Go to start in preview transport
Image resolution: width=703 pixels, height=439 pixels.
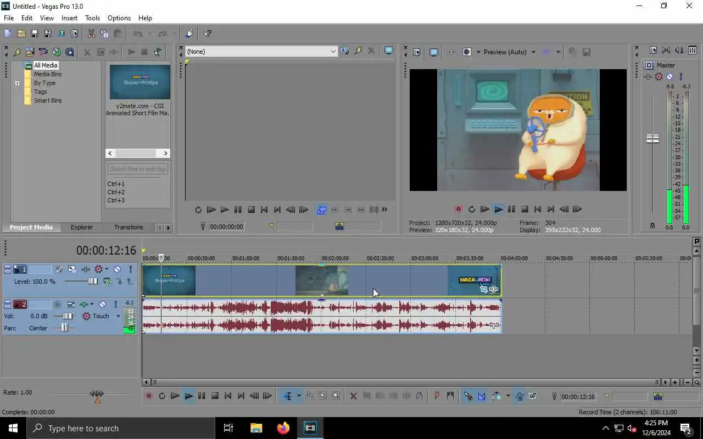point(538,209)
